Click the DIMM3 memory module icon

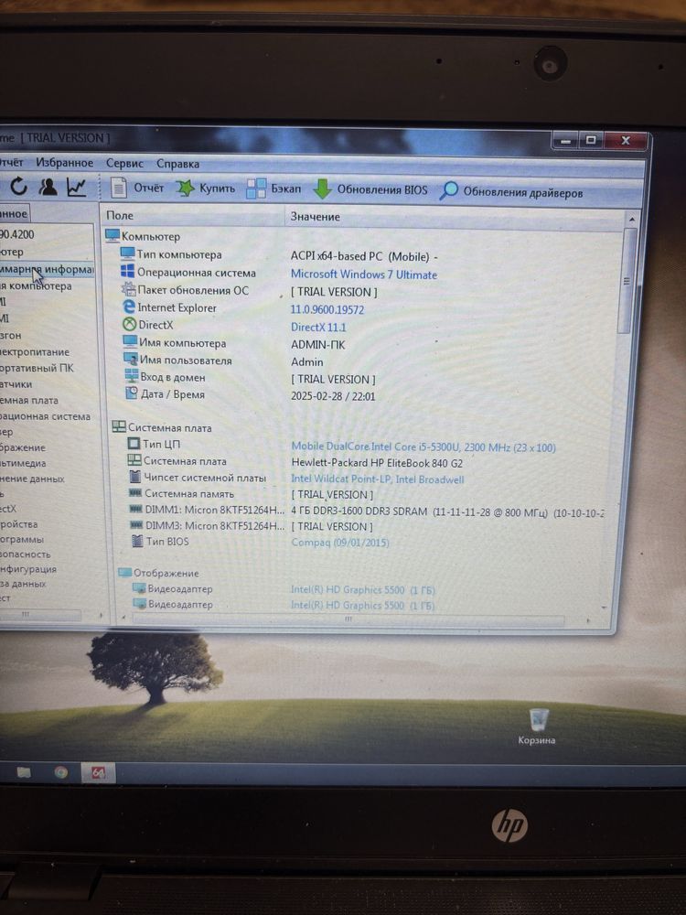[x=136, y=526]
